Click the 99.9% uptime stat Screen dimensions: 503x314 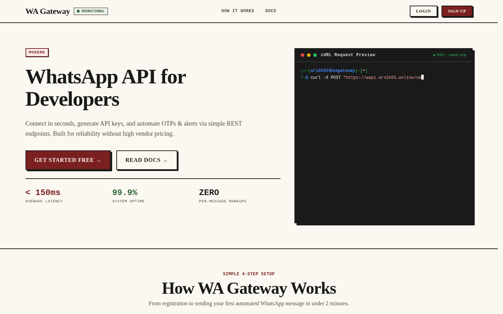click(125, 193)
